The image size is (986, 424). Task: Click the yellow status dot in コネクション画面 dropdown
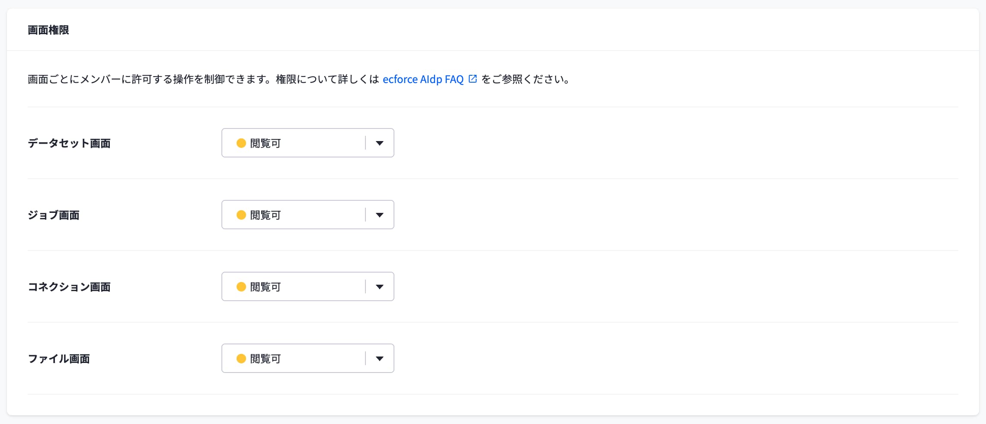tap(241, 287)
